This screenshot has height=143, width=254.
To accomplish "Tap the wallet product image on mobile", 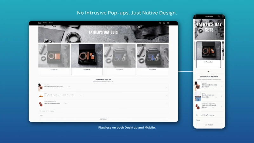I will click(x=198, y=86).
